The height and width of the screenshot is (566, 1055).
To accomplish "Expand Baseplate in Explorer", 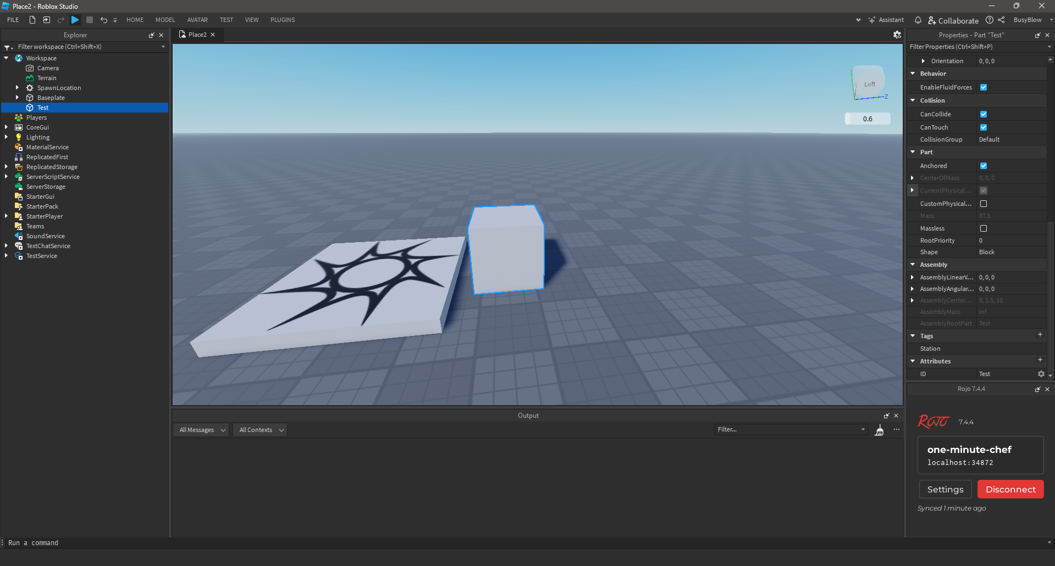I will click(17, 98).
